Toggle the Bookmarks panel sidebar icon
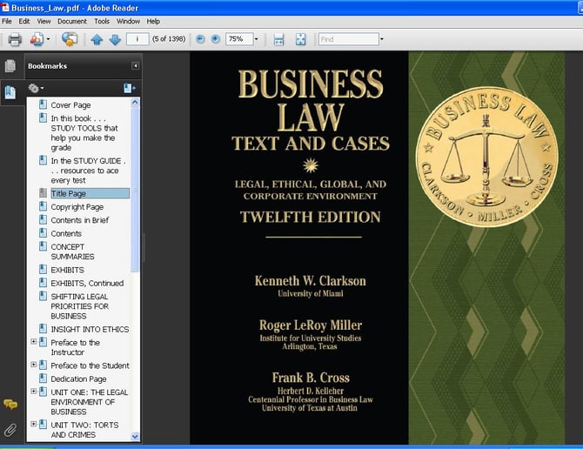583x449 pixels. point(10,92)
